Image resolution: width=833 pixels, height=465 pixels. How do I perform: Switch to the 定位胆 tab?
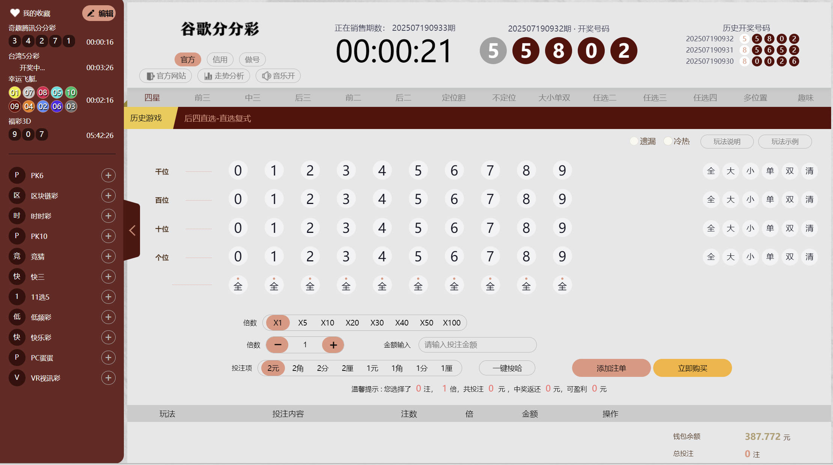pyautogui.click(x=453, y=97)
